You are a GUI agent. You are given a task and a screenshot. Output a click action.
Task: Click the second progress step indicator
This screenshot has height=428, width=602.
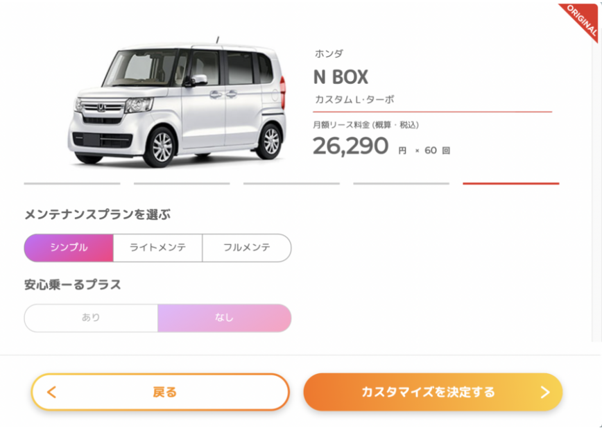tap(182, 184)
